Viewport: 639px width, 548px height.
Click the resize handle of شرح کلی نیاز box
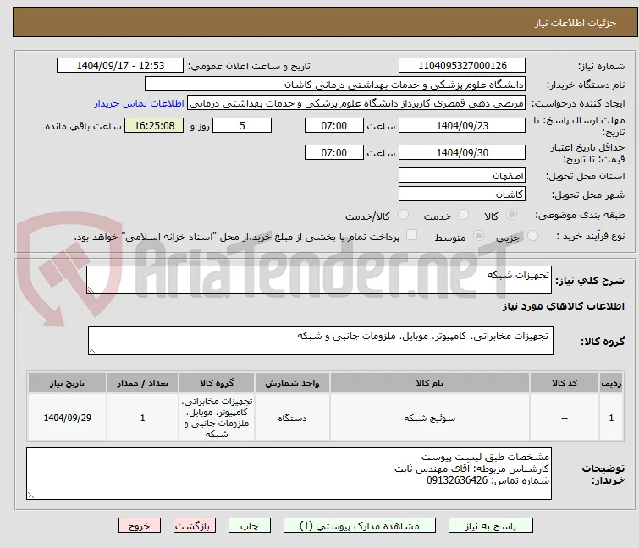pyautogui.click(x=91, y=289)
